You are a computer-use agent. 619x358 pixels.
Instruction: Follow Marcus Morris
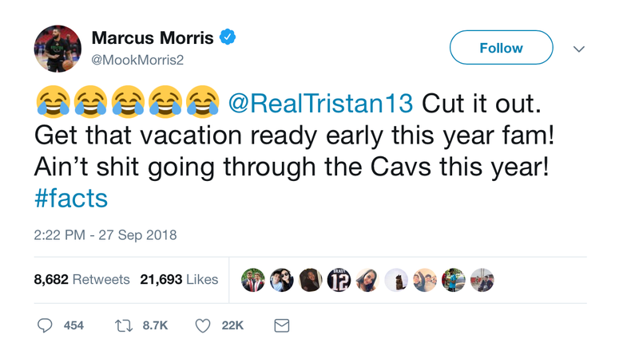[501, 48]
